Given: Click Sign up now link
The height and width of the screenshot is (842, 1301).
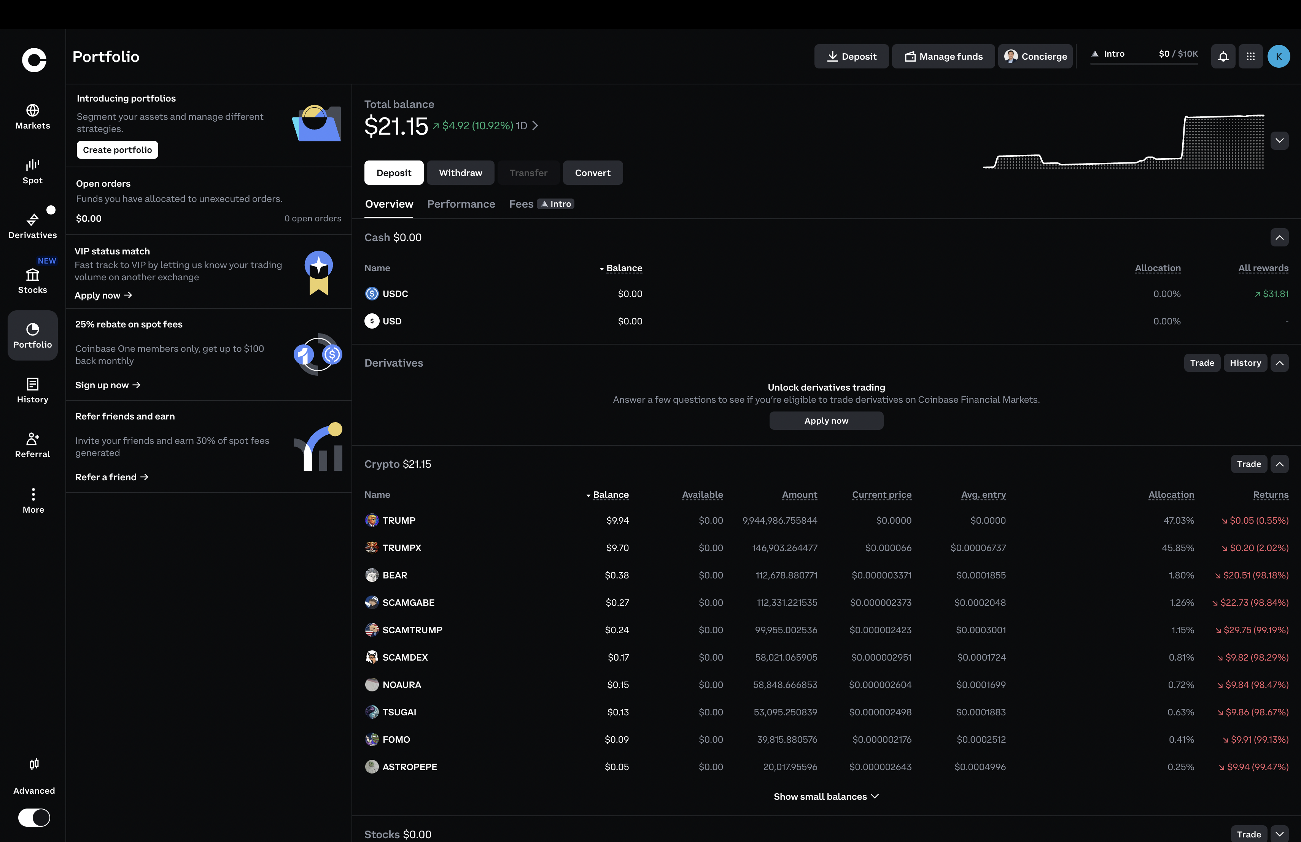Looking at the screenshot, I should coord(108,385).
